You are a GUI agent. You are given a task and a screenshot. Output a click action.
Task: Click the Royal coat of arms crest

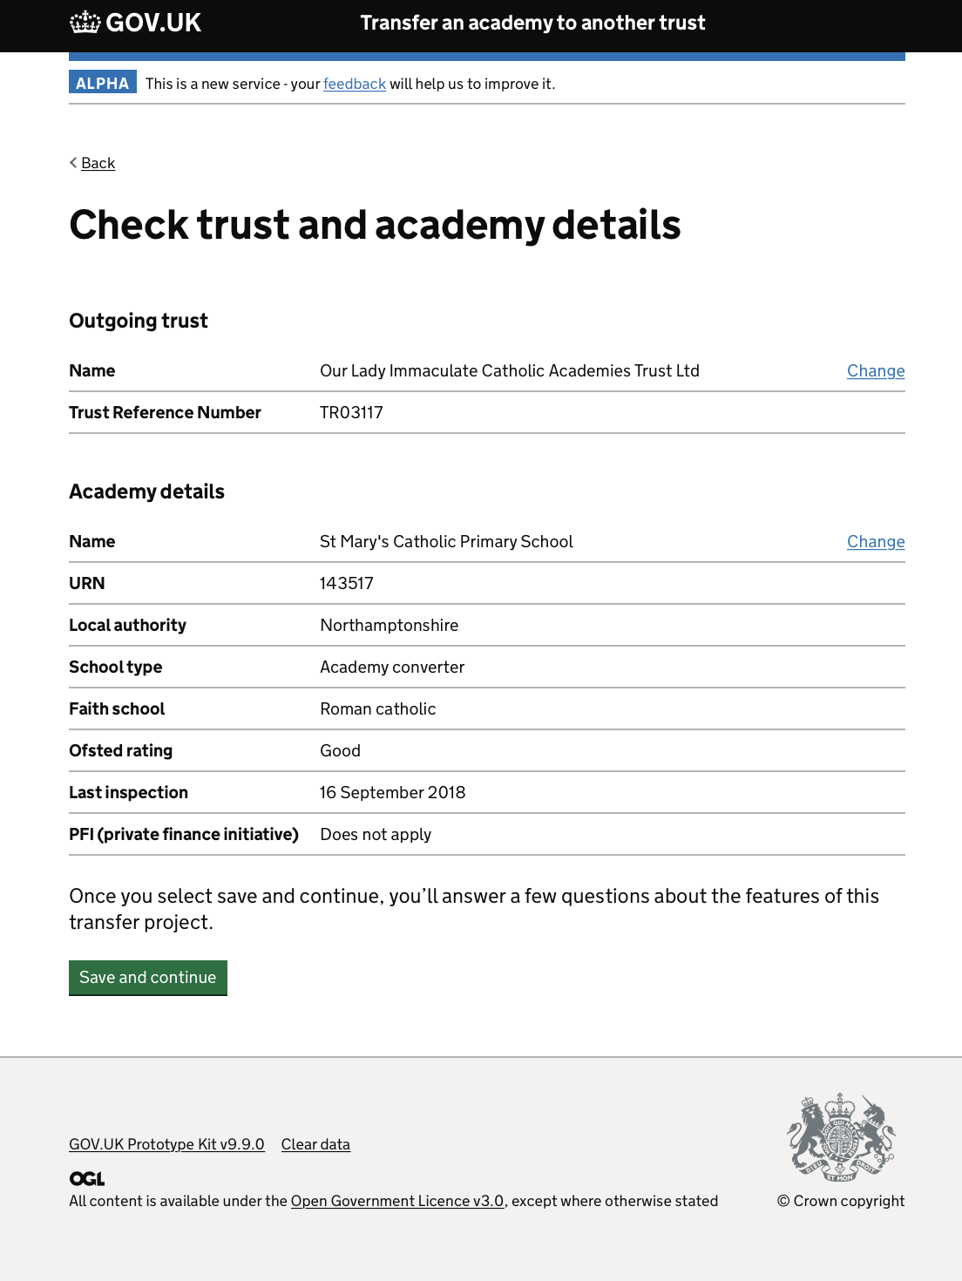click(x=841, y=1137)
